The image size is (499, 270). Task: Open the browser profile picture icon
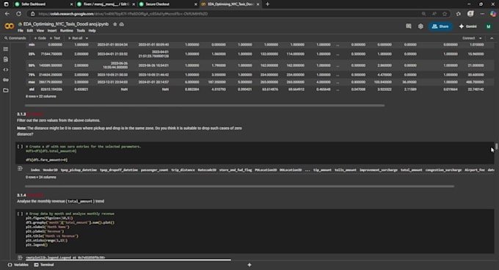[470, 14]
